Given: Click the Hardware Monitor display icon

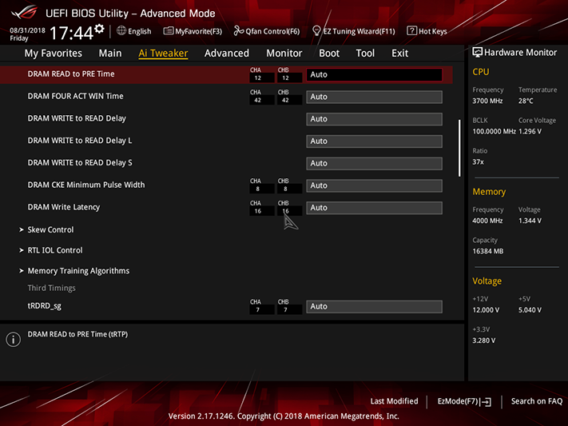Looking at the screenshot, I should pos(478,52).
